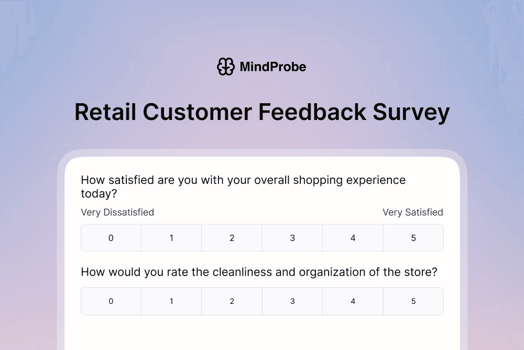The image size is (524, 350).
Task: Select rating 1 for overall shopping experience
Action: (171, 237)
